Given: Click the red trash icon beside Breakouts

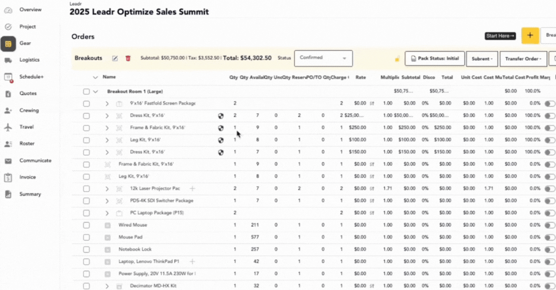Looking at the screenshot, I should click(128, 58).
